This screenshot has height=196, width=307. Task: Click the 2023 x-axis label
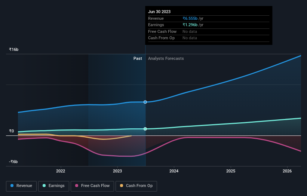pyautogui.click(x=117, y=171)
